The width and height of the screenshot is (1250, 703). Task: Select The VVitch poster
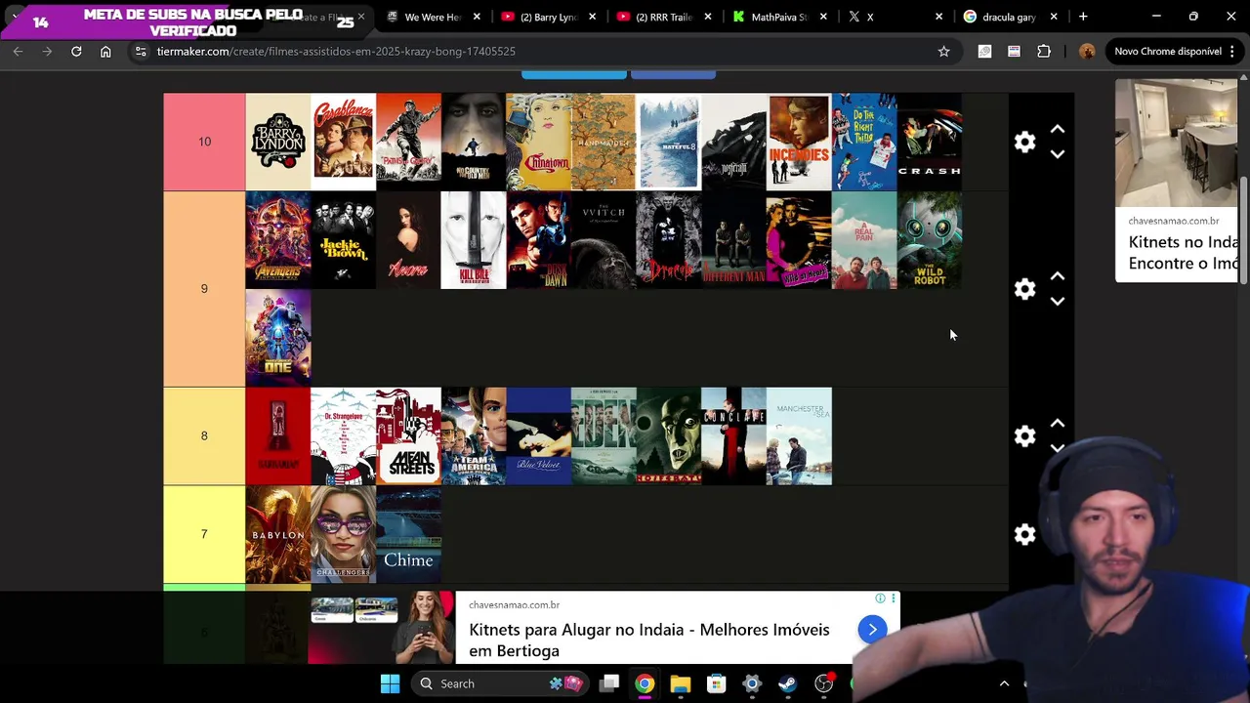click(604, 240)
